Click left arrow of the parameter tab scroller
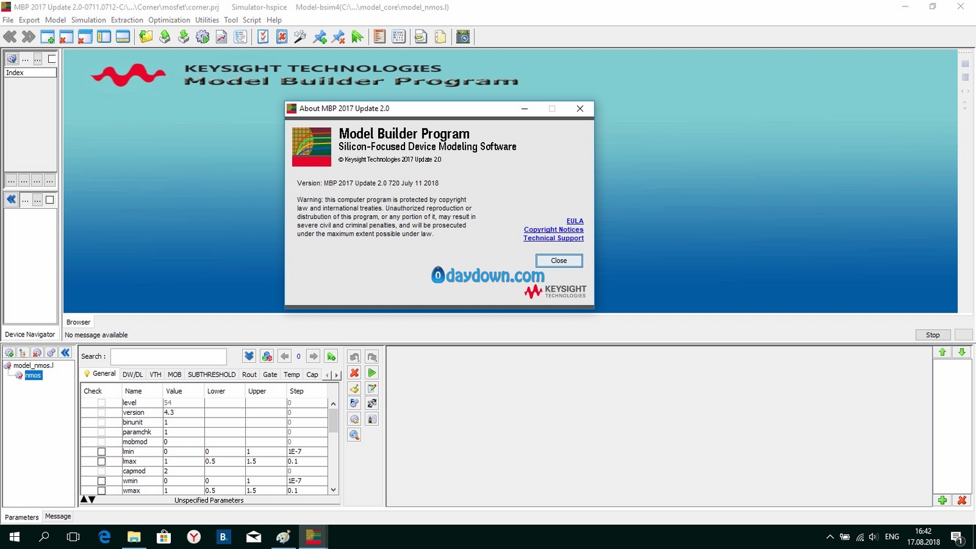 tap(328, 375)
